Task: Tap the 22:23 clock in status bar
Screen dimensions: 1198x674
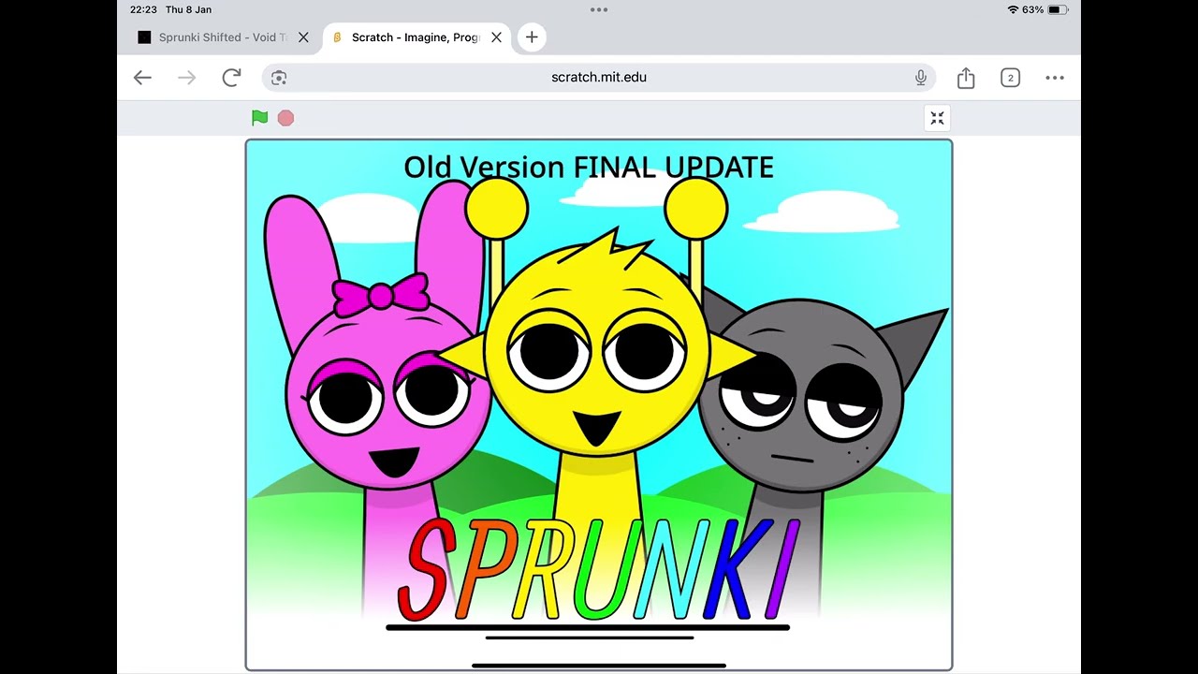Action: click(x=143, y=9)
